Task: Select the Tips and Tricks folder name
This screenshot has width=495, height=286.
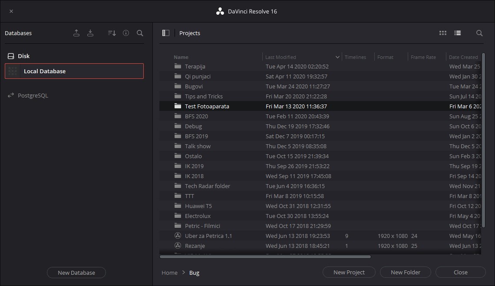Action: click(x=204, y=96)
